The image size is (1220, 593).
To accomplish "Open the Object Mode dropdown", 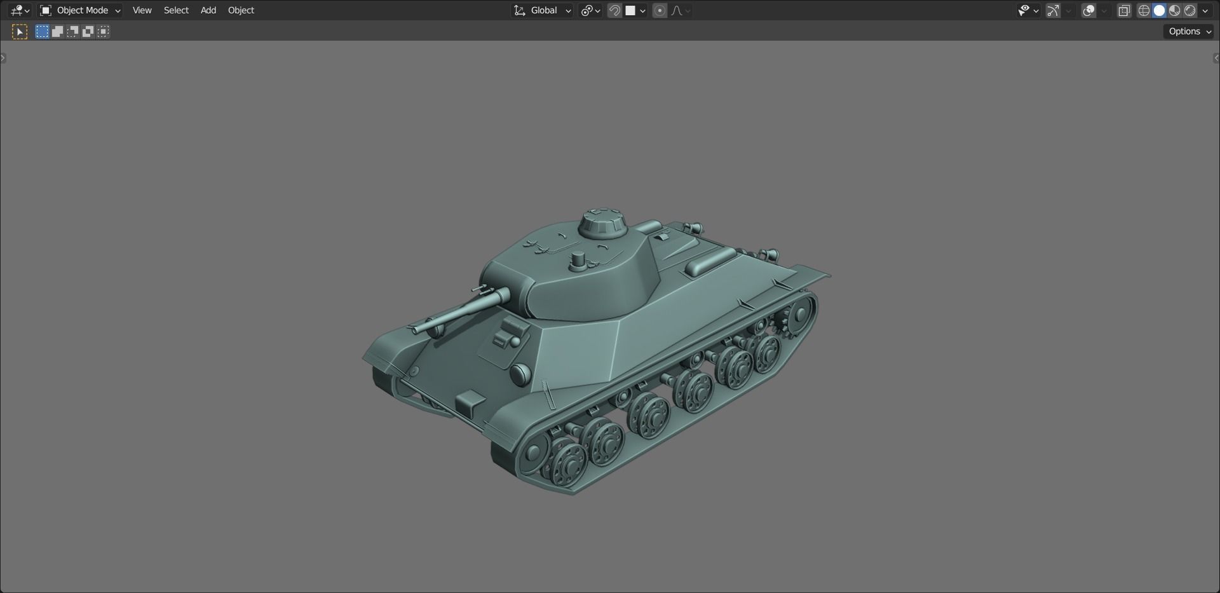I will (x=80, y=10).
